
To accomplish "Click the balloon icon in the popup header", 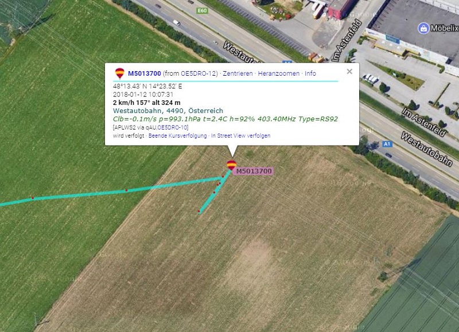I will pyautogui.click(x=119, y=73).
